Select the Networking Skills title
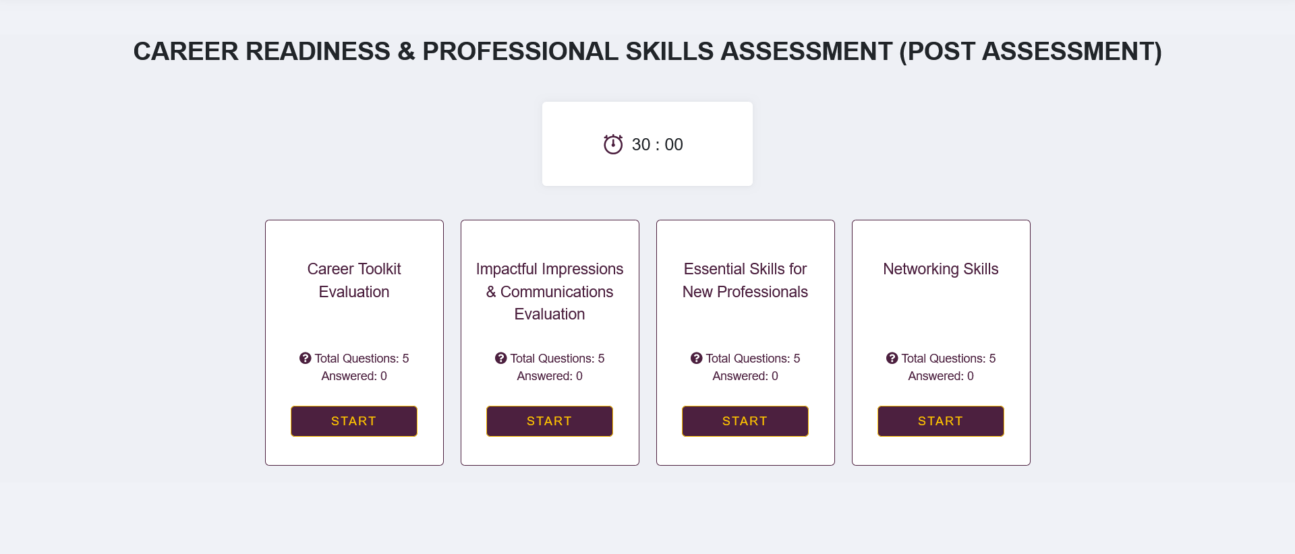This screenshot has height=554, width=1295. tap(941, 269)
